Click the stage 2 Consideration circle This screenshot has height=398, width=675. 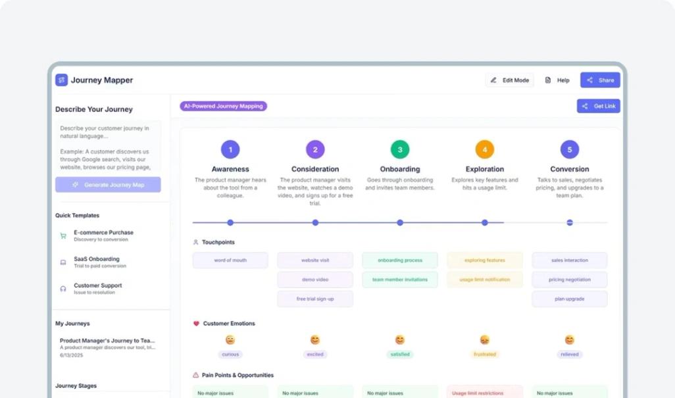(x=315, y=150)
